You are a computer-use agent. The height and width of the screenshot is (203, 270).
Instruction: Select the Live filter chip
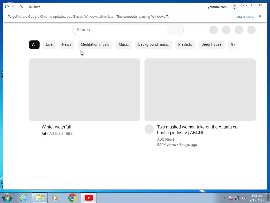[x=49, y=44]
